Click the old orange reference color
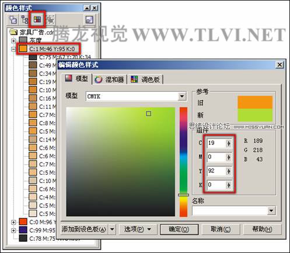Screen dimensions: 290x253 coord(255,102)
